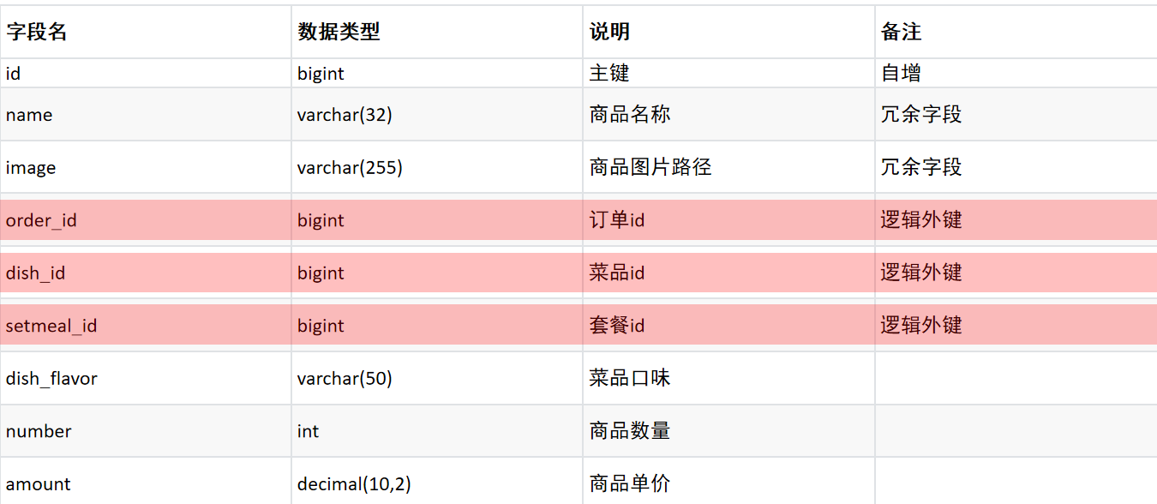
Task: Select the 数据类型 header cell
Action: [437, 33]
